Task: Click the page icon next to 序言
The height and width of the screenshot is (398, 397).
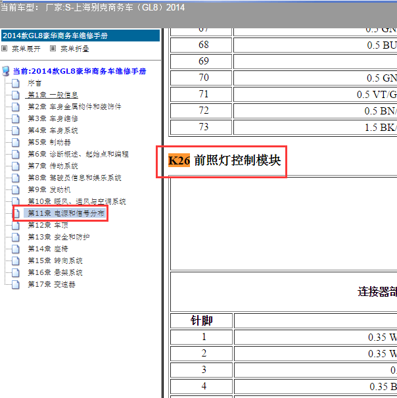Action: [x=16, y=83]
